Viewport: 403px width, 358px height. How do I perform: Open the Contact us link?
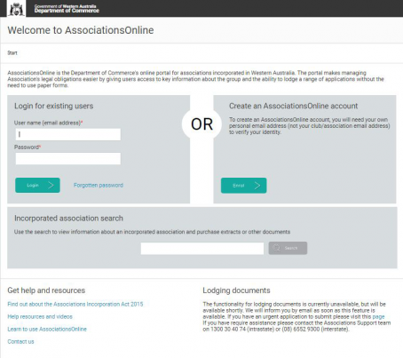click(20, 341)
